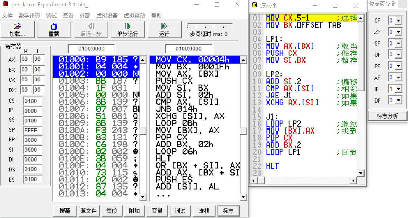Open the 屏幕 screen view
Screen dimensions: 408x218
pyautogui.click(x=65, y=211)
